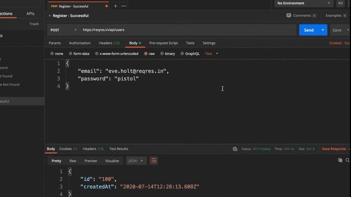Click the request URL input field
351x197 pixels.
pos(188,30)
